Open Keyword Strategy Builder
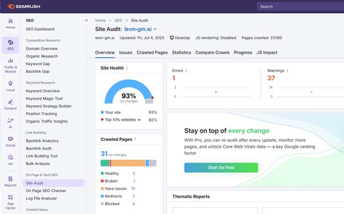 point(49,106)
